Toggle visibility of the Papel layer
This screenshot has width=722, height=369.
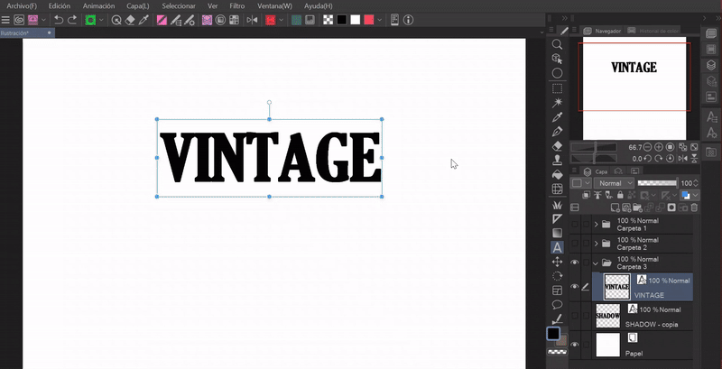[575, 345]
